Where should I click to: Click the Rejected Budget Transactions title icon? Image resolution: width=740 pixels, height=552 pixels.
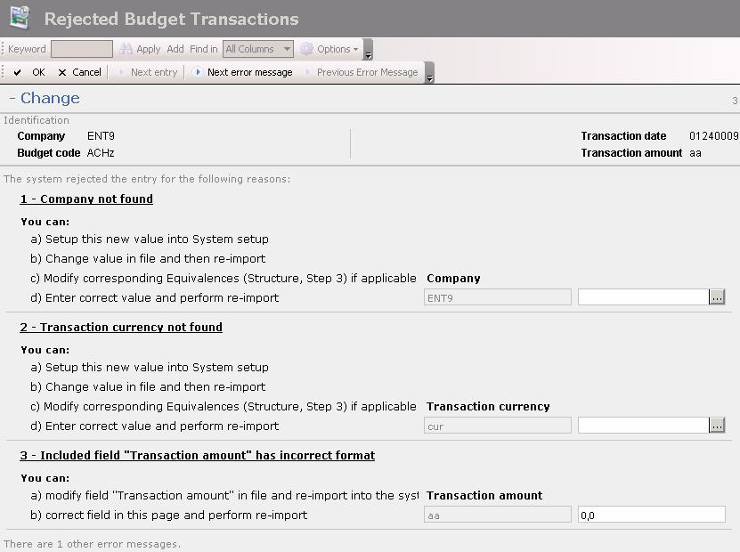click(x=20, y=18)
